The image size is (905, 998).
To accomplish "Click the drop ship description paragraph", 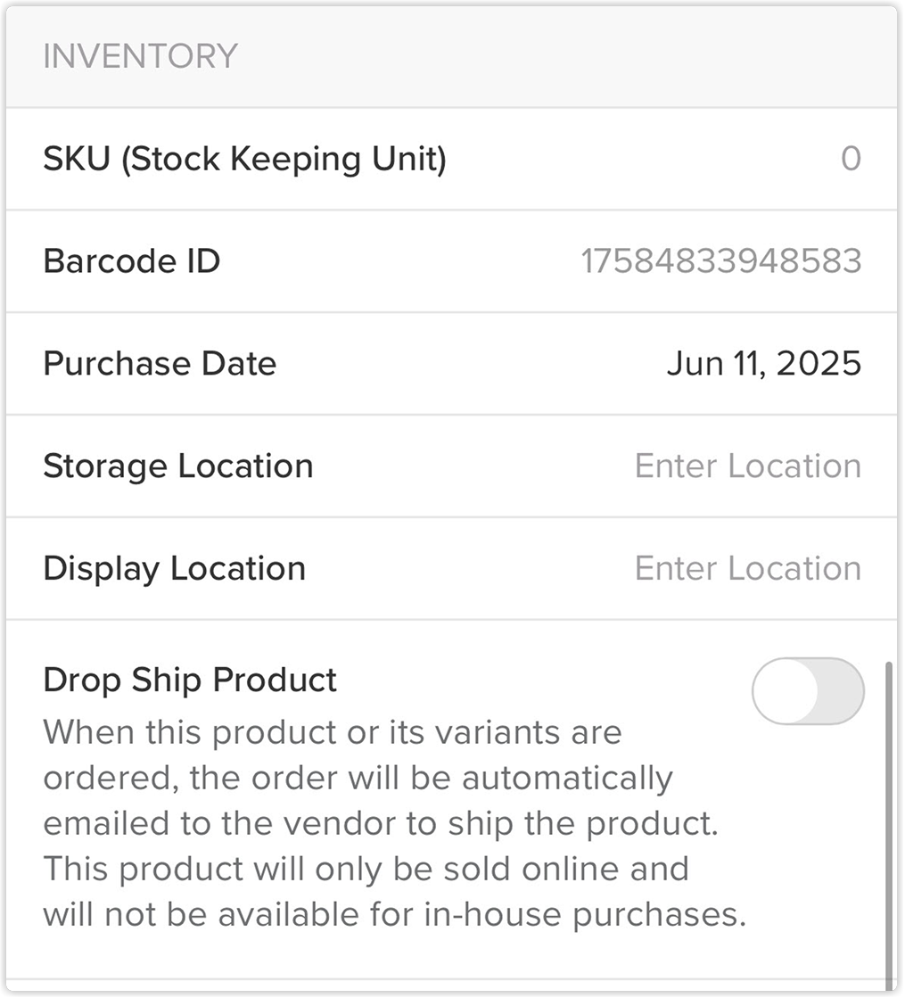I will 395,823.
